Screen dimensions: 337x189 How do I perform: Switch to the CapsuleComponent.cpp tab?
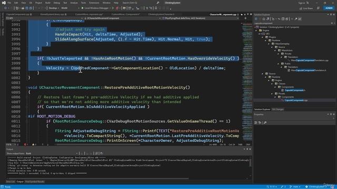point(17,14)
